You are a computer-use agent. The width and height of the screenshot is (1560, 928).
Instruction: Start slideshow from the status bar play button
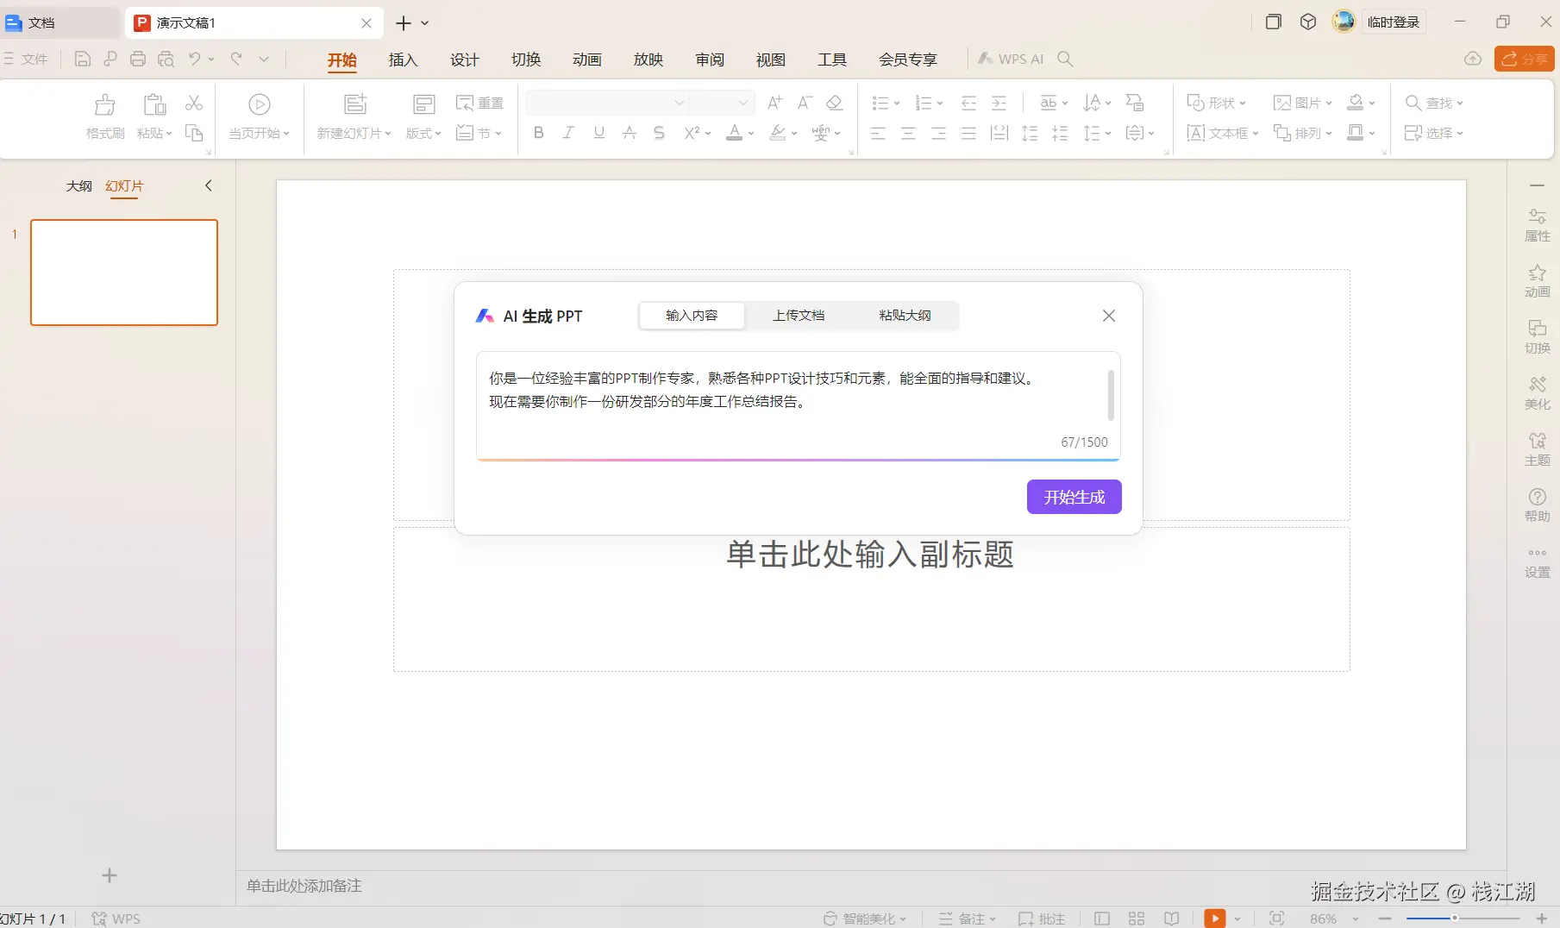(x=1214, y=919)
